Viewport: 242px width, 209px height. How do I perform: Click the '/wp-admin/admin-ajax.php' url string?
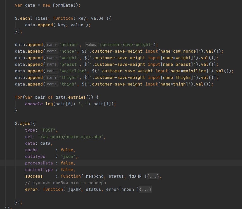70,137
